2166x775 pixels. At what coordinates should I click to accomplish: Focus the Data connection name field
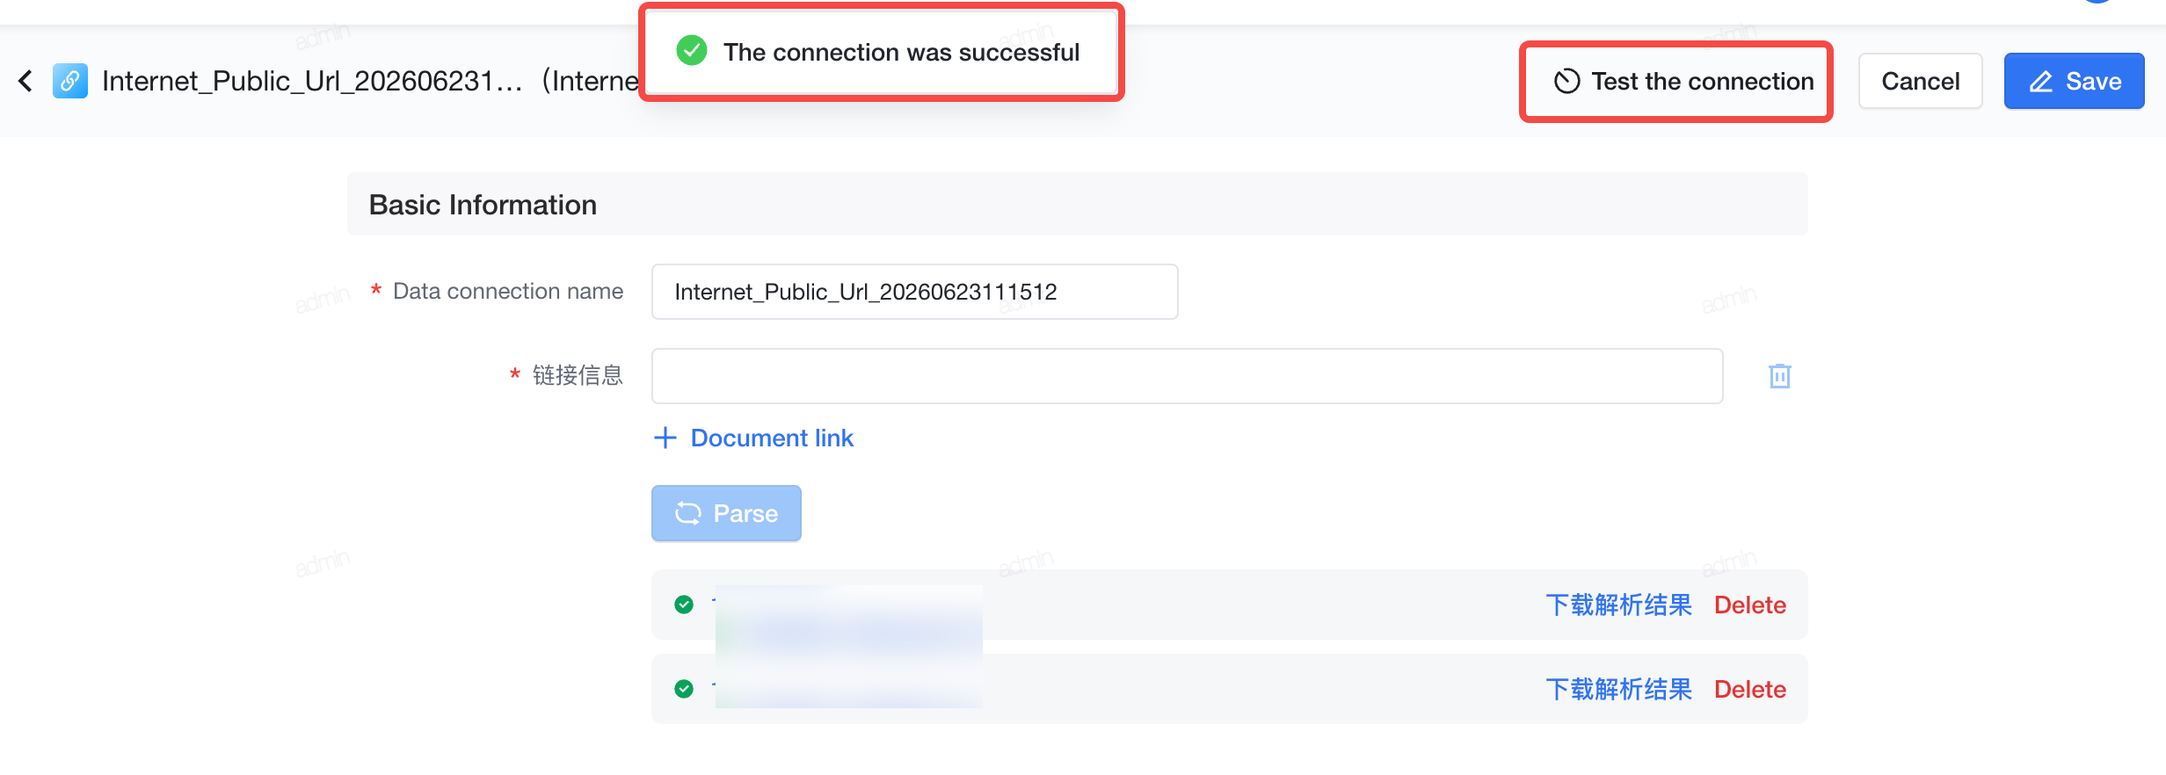914,292
